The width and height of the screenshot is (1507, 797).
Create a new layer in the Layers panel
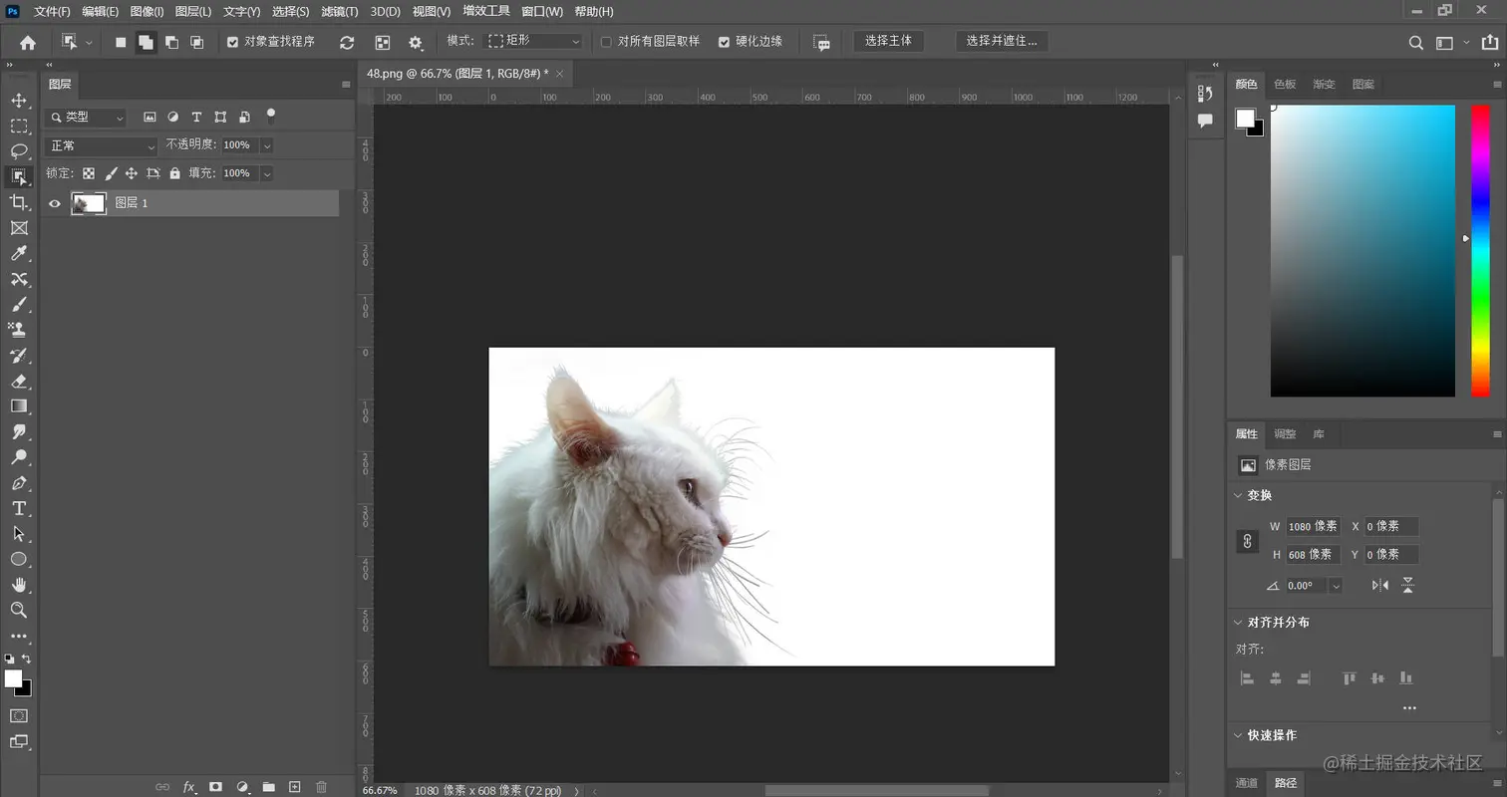click(295, 787)
